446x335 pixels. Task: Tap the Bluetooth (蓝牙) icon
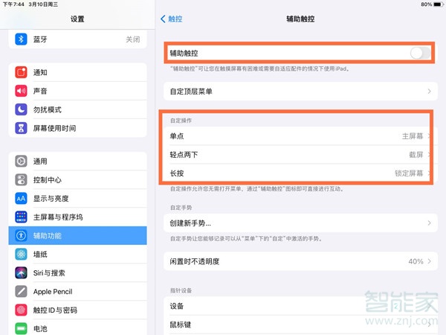[x=21, y=39]
